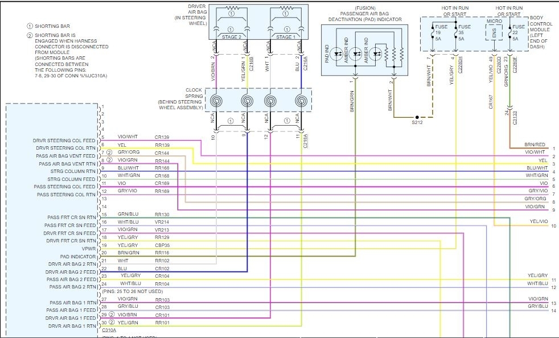Click the S212 splice junction dot
Screen dimensions: 559x338
(x=417, y=117)
